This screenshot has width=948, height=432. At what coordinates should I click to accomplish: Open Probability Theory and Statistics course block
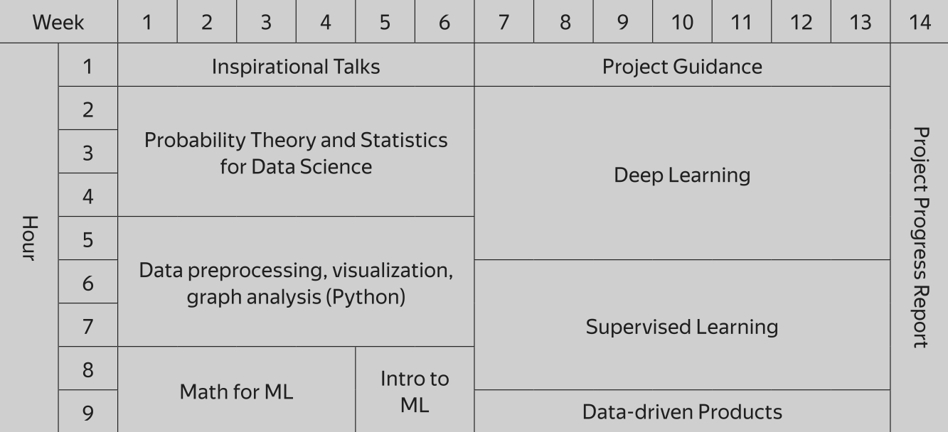(296, 152)
